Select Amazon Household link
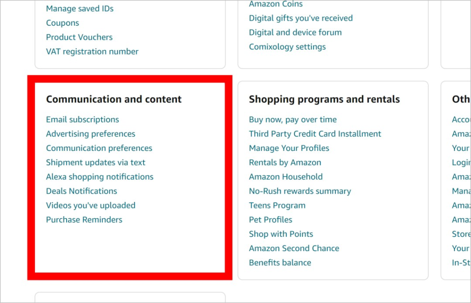The width and height of the screenshot is (471, 303). 286,177
